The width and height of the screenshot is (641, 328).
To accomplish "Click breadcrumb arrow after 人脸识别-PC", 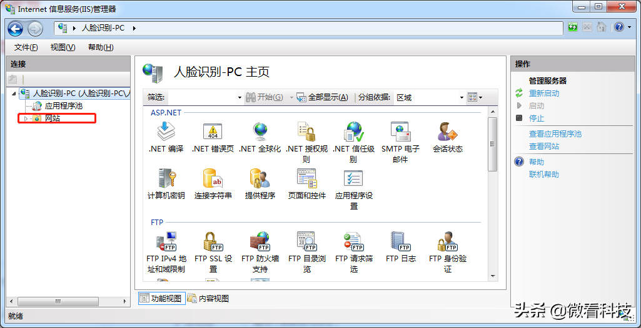I will (x=134, y=28).
